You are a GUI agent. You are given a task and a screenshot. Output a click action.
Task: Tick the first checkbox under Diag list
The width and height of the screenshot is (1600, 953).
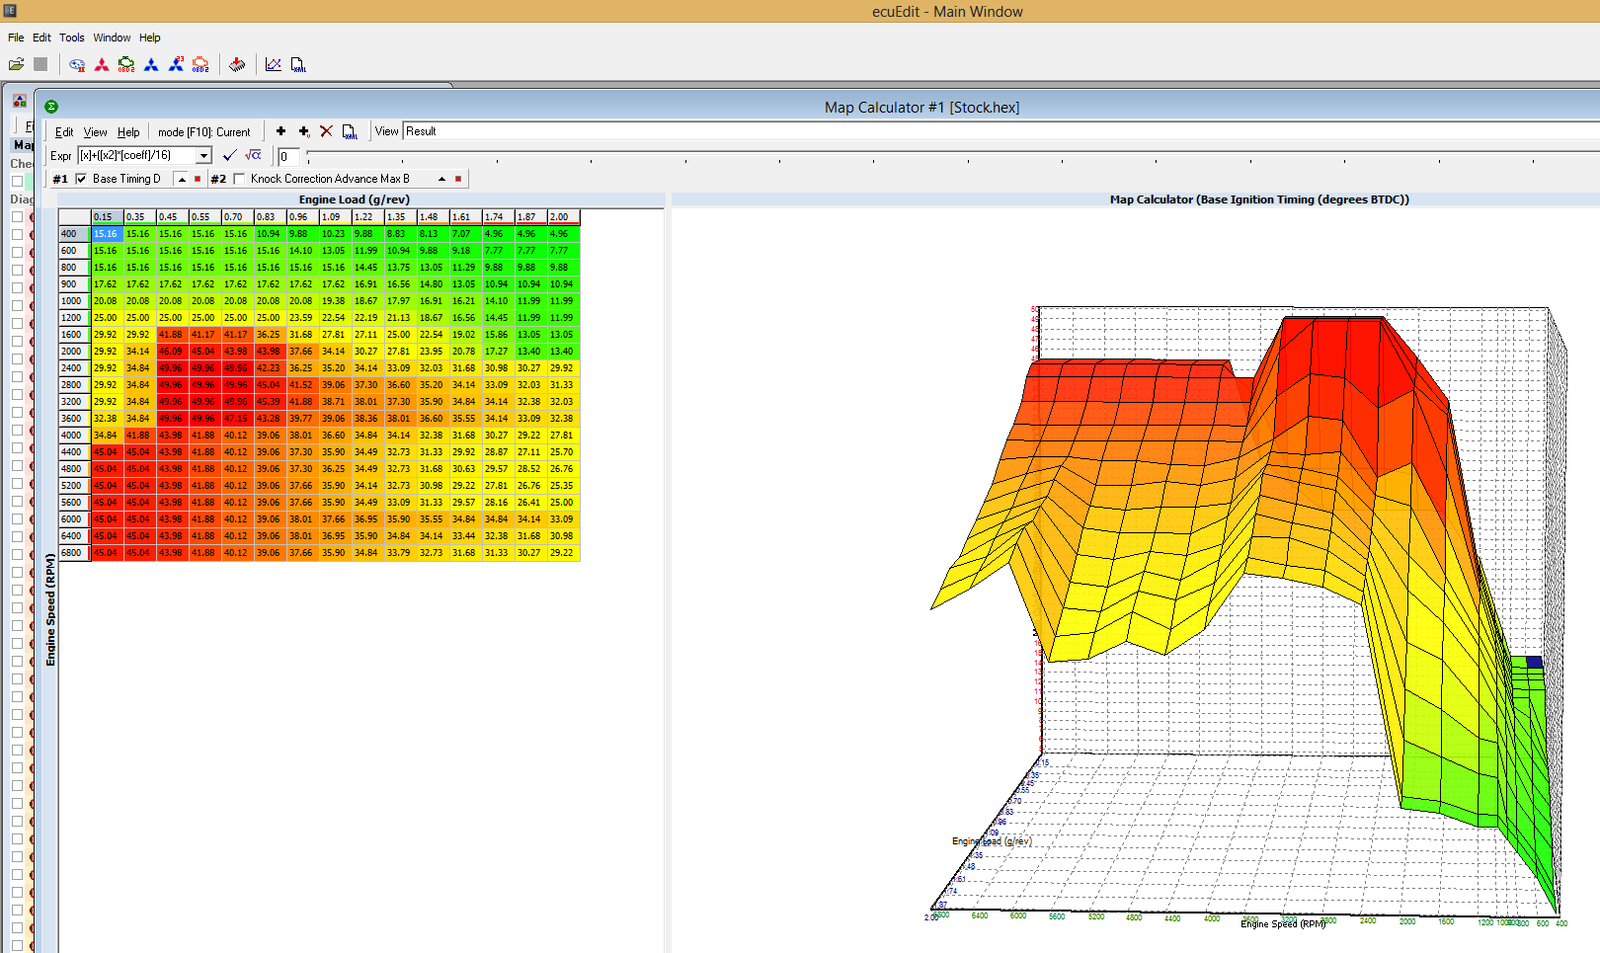[x=17, y=217]
